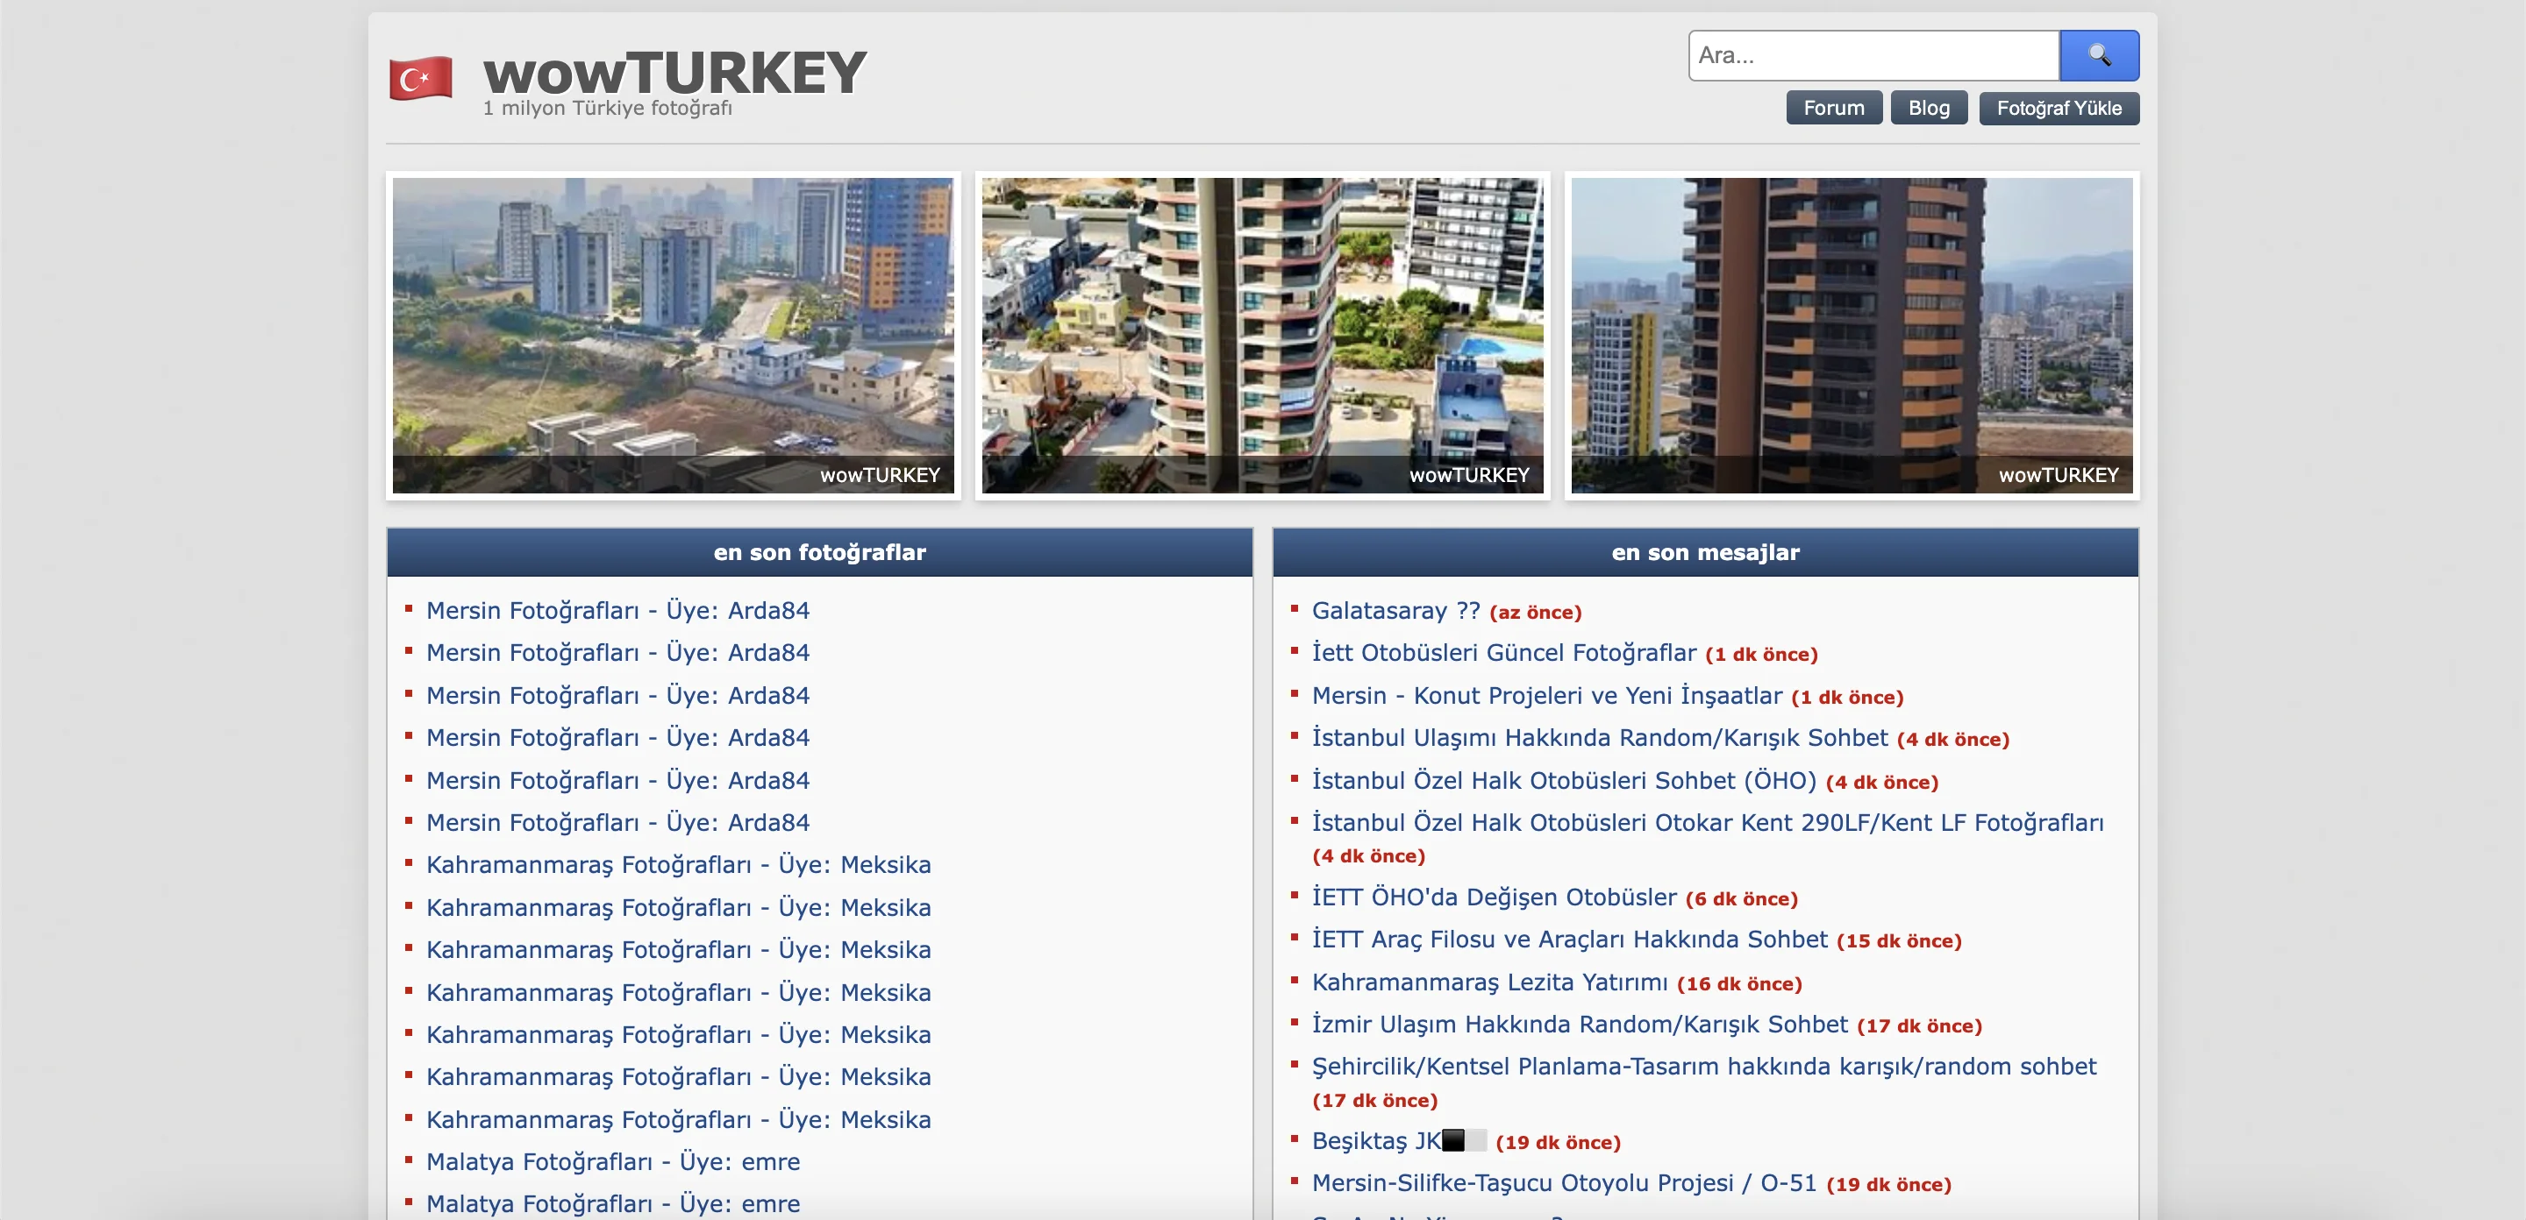Focus the Ara search input field
The width and height of the screenshot is (2526, 1220).
pos(1872,55)
